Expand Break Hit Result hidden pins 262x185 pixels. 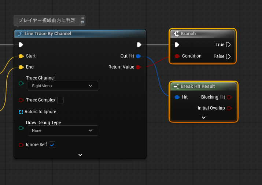(204, 118)
